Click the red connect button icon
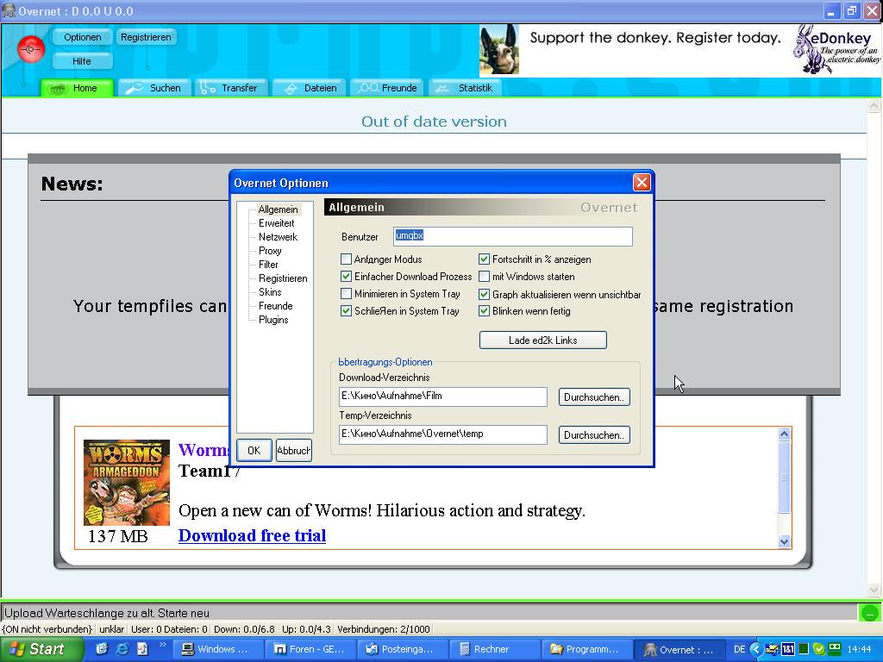The image size is (883, 662). pyautogui.click(x=30, y=49)
